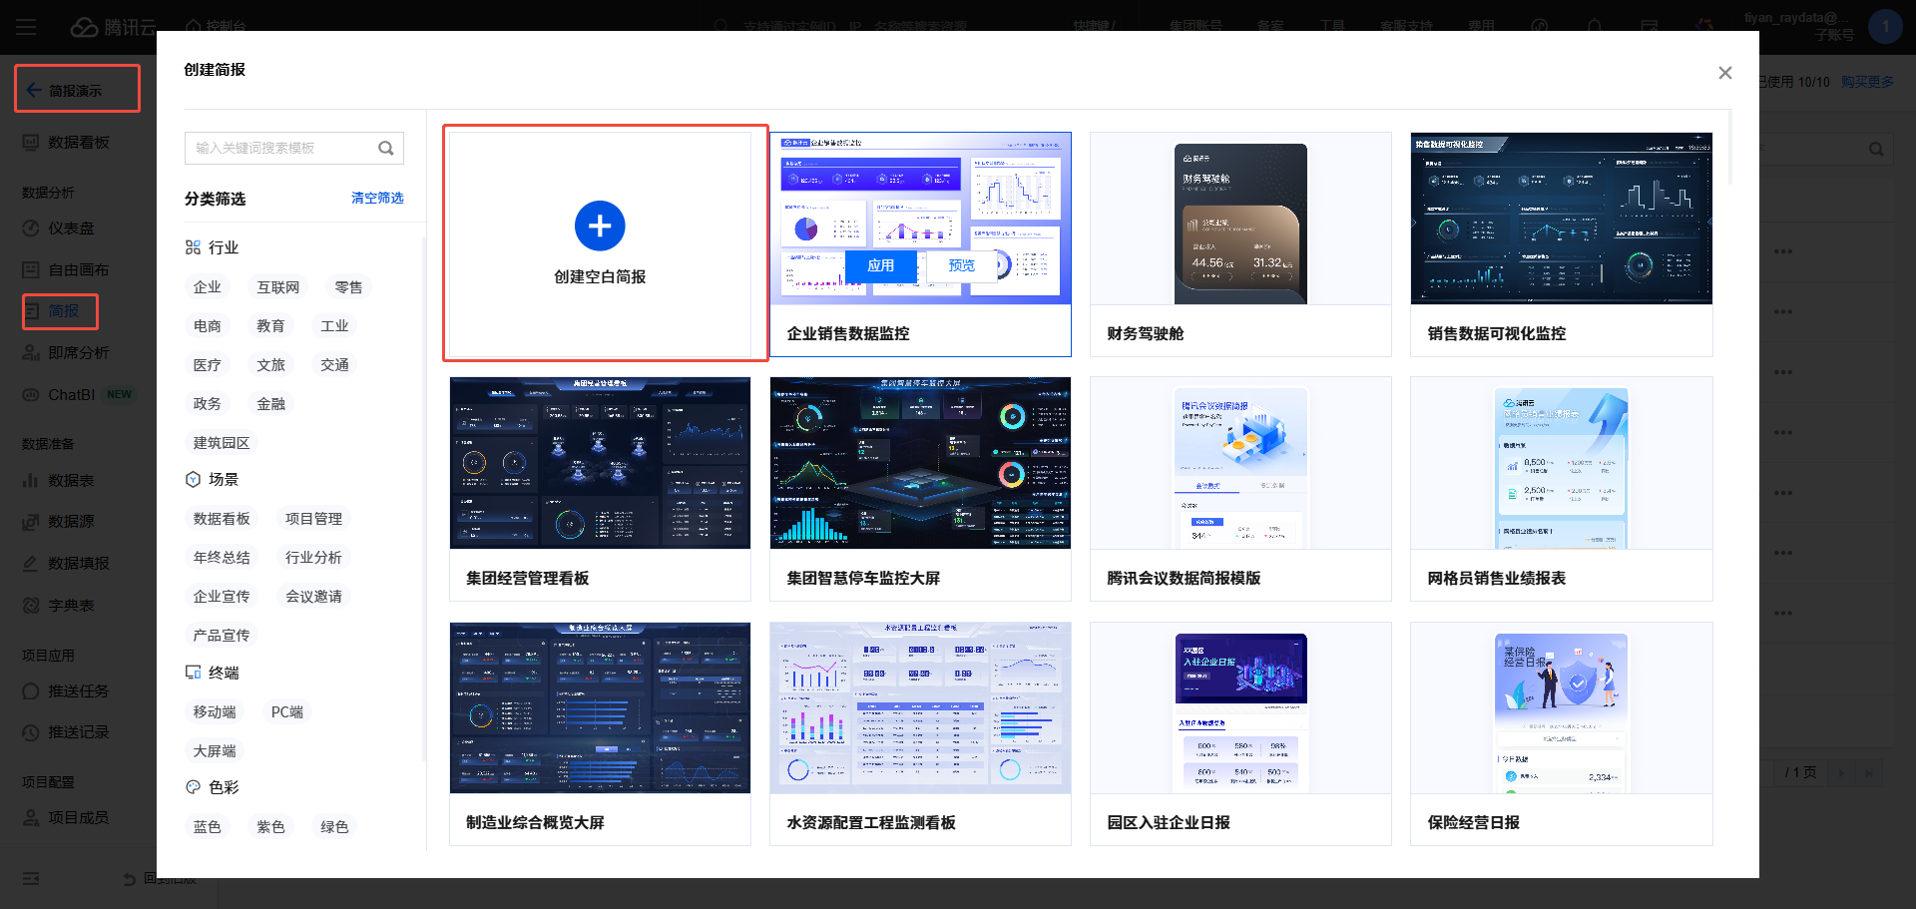Toggle the 电商 industry filter
The width and height of the screenshot is (1916, 909).
[208, 326]
